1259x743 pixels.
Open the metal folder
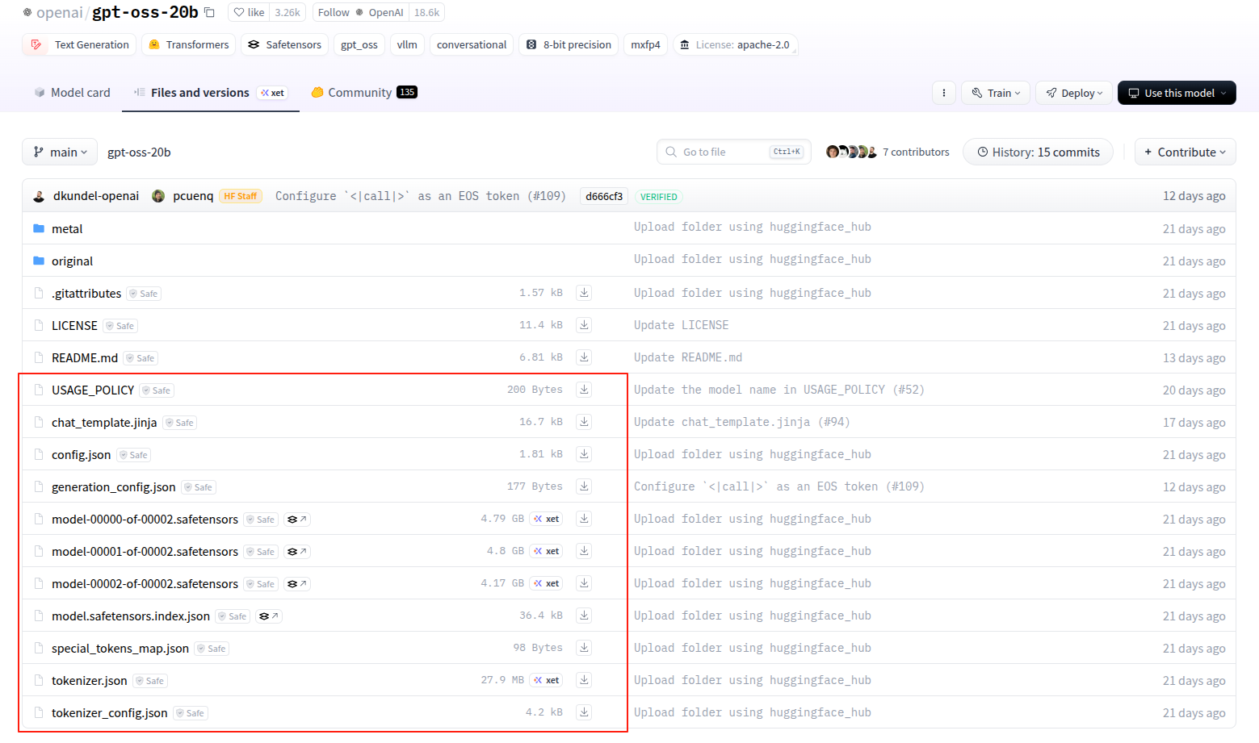tap(67, 229)
